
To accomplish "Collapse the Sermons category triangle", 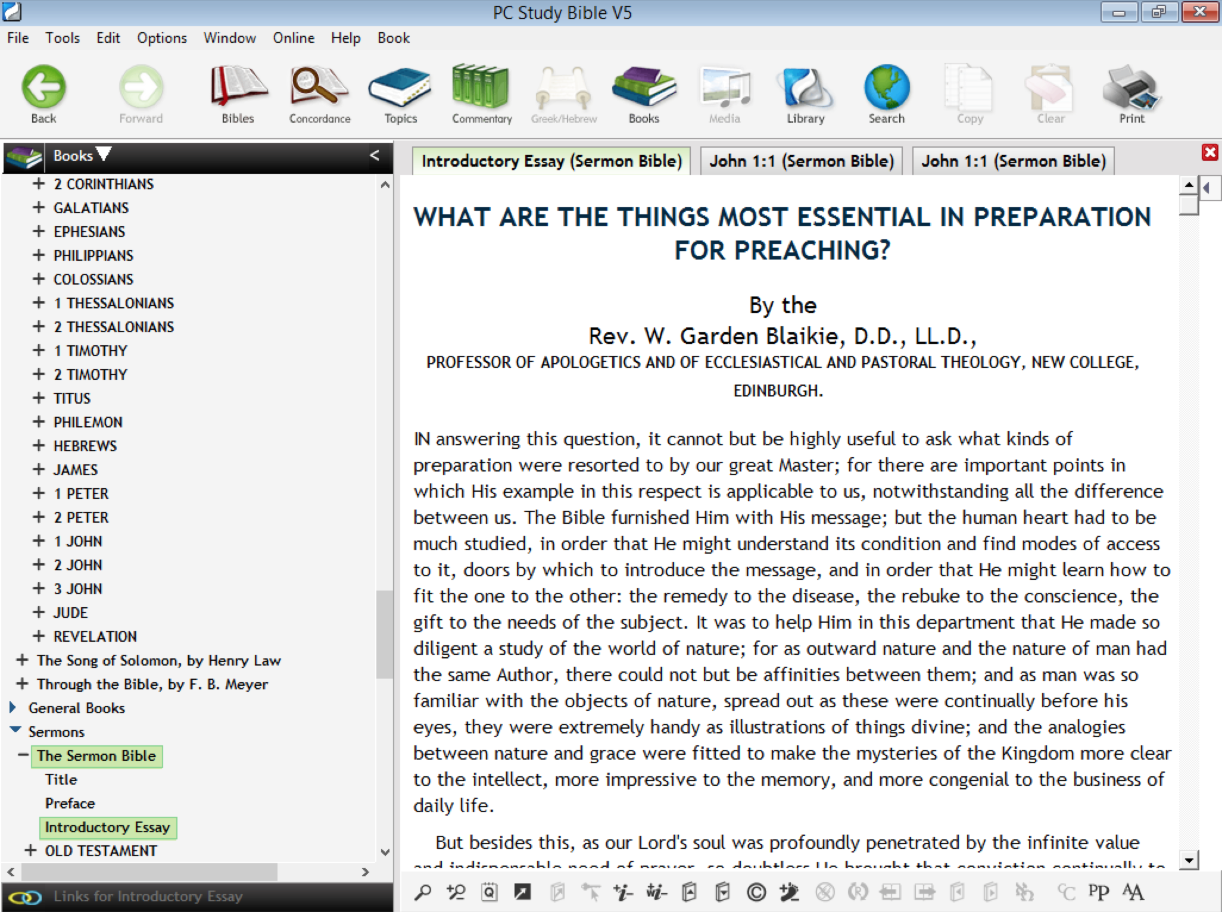I will (15, 730).
